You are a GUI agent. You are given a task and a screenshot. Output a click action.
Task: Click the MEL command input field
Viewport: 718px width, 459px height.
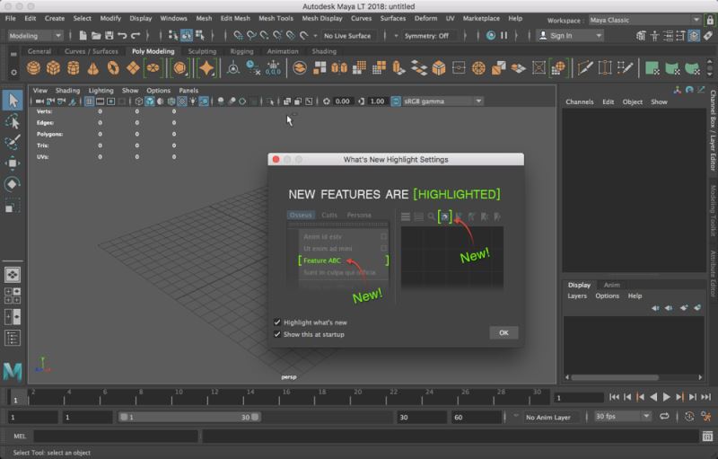tap(116, 437)
